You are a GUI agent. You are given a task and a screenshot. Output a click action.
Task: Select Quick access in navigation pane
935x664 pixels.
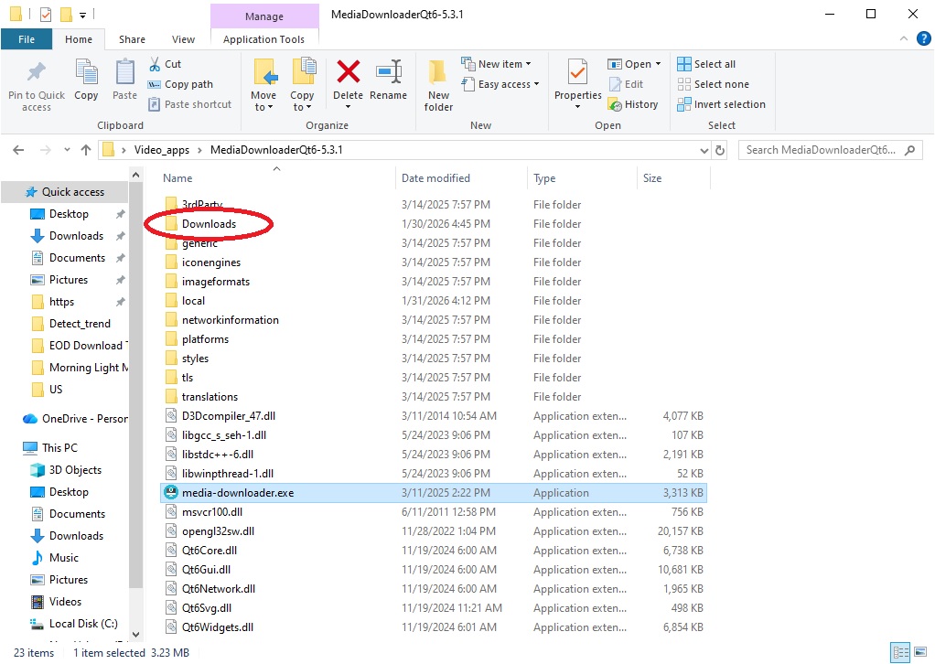click(73, 192)
